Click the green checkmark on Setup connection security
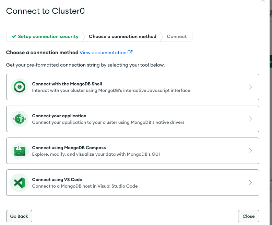The width and height of the screenshot is (272, 225). click(14, 36)
